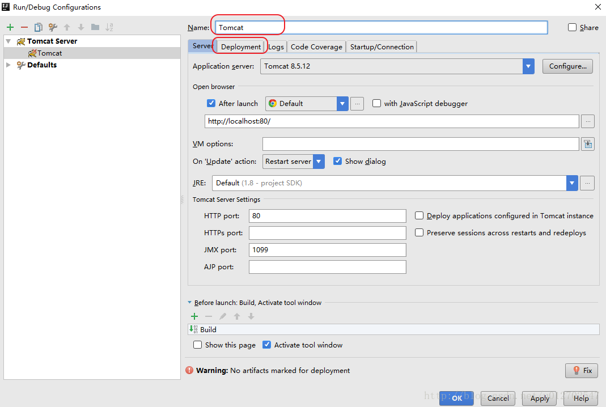The height and width of the screenshot is (407, 606).
Task: Click the wrench edit defaults icon
Action: [53, 27]
